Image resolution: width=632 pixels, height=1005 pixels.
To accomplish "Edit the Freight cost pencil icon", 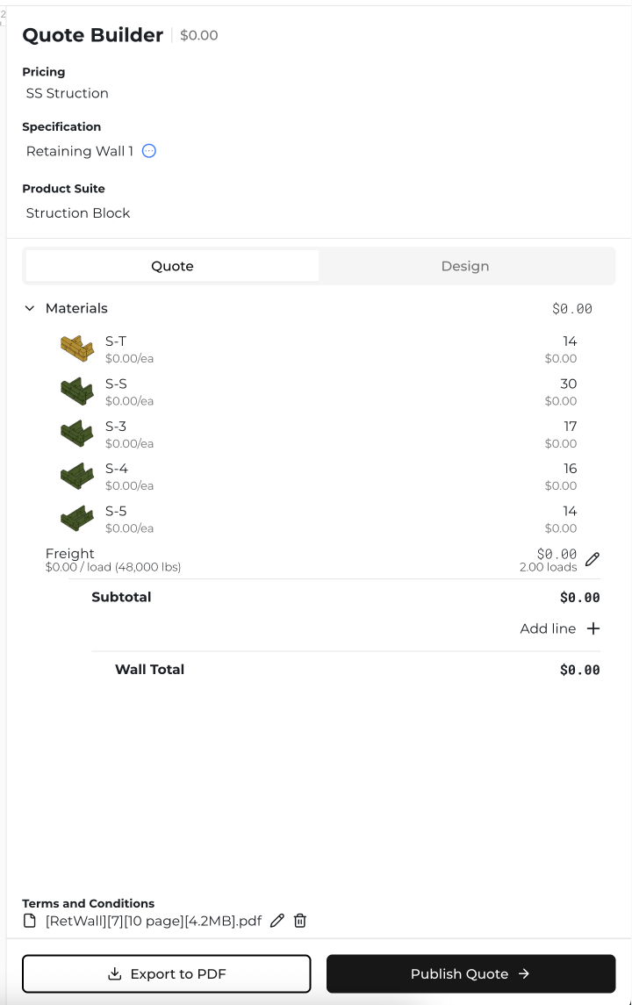I will pyautogui.click(x=592, y=559).
